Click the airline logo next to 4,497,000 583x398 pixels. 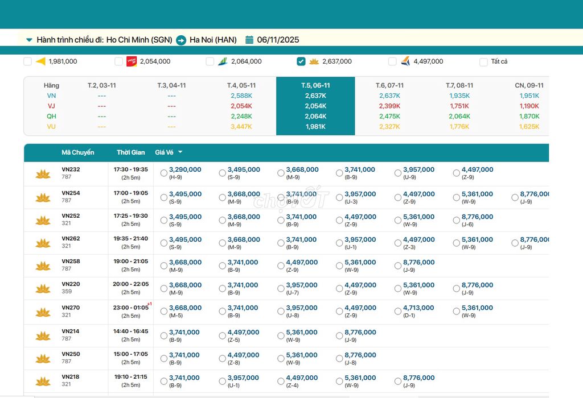(x=405, y=61)
